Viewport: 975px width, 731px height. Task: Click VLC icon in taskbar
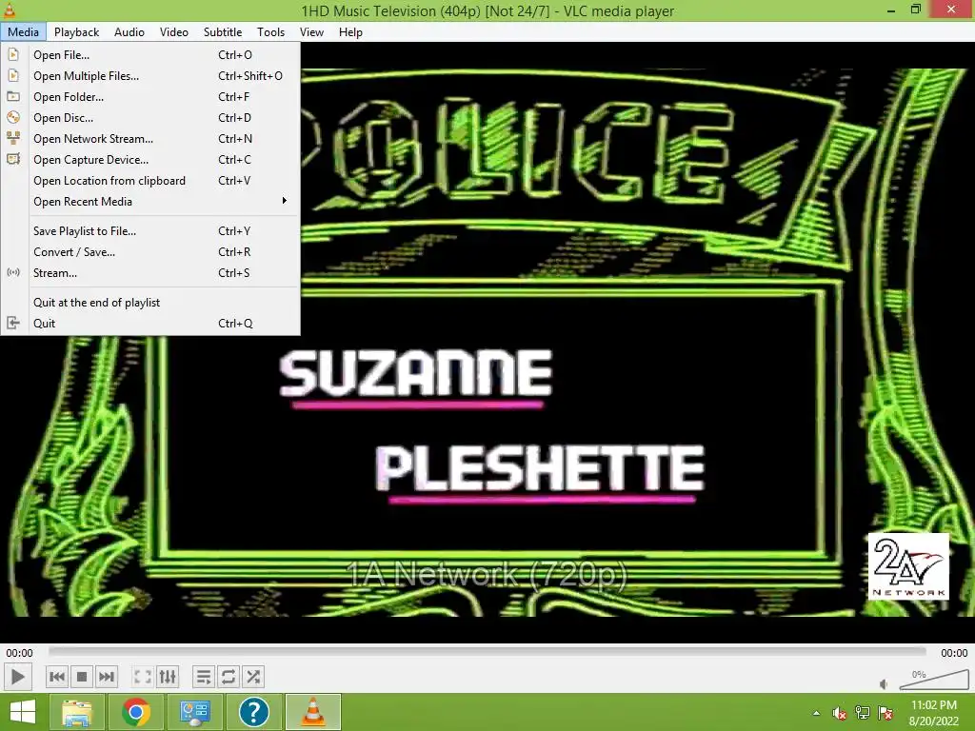(x=312, y=712)
